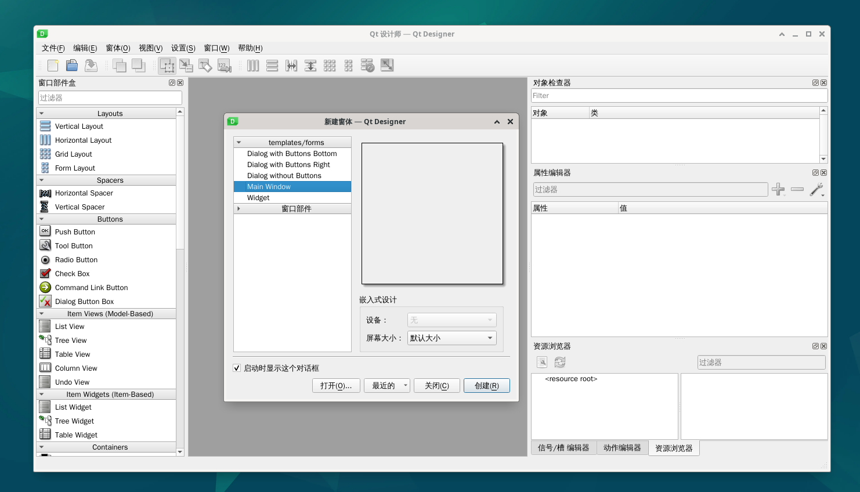Click Lay Out Horizontally in Splitter icon
This screenshot has height=492, width=860.
pos(291,66)
